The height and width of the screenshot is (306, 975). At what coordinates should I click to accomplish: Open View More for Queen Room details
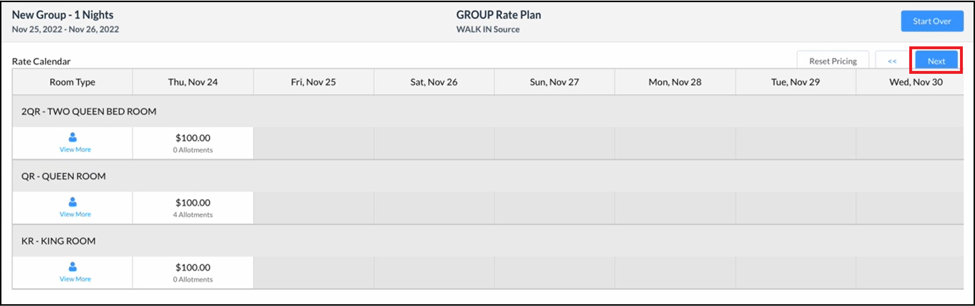pyautogui.click(x=75, y=214)
